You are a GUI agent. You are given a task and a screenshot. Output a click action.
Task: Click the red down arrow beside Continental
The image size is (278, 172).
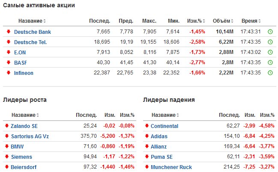point(146,126)
